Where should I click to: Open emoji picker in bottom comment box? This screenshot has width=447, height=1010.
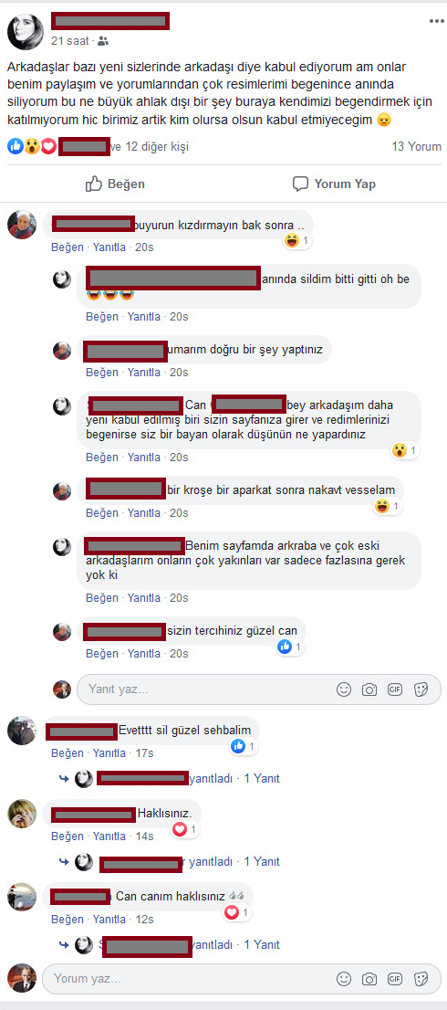pyautogui.click(x=344, y=979)
